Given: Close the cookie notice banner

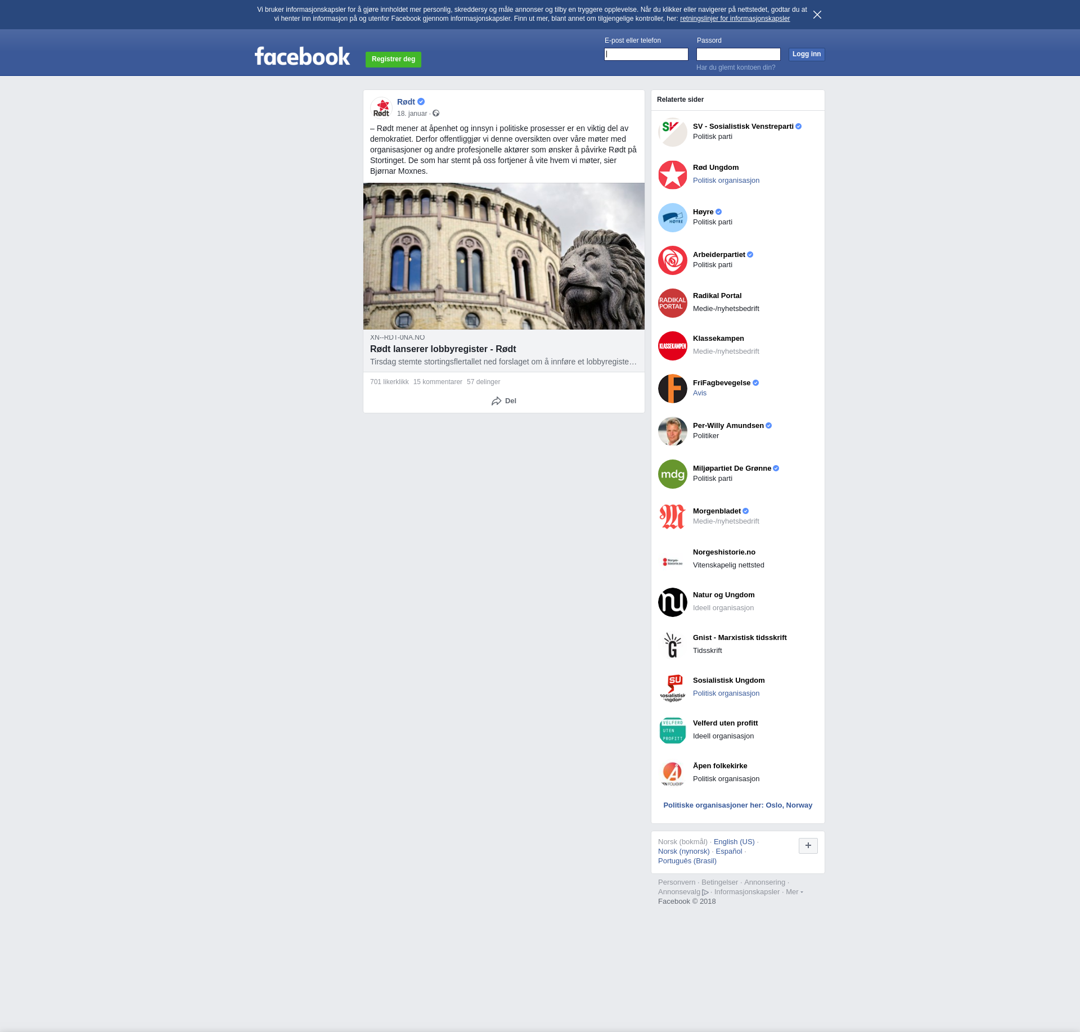Looking at the screenshot, I should click(x=817, y=15).
